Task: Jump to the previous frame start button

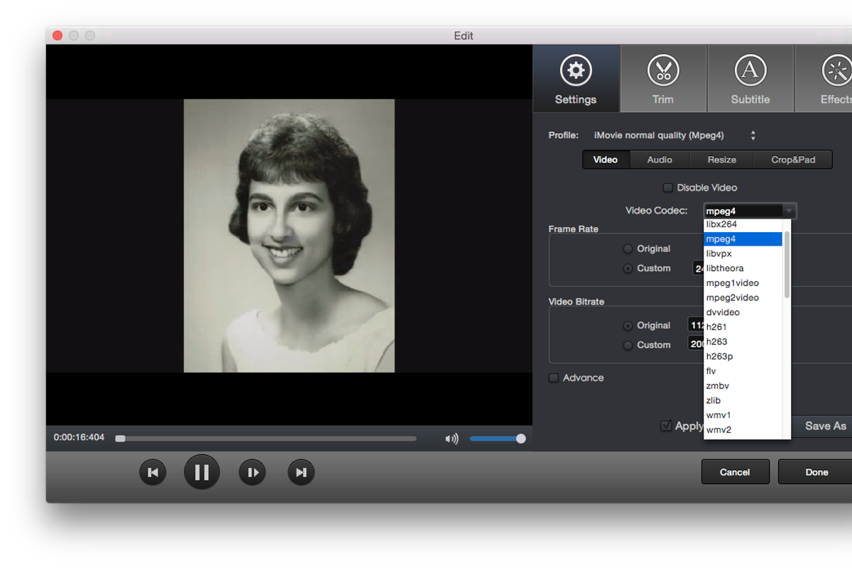Action: click(x=153, y=472)
